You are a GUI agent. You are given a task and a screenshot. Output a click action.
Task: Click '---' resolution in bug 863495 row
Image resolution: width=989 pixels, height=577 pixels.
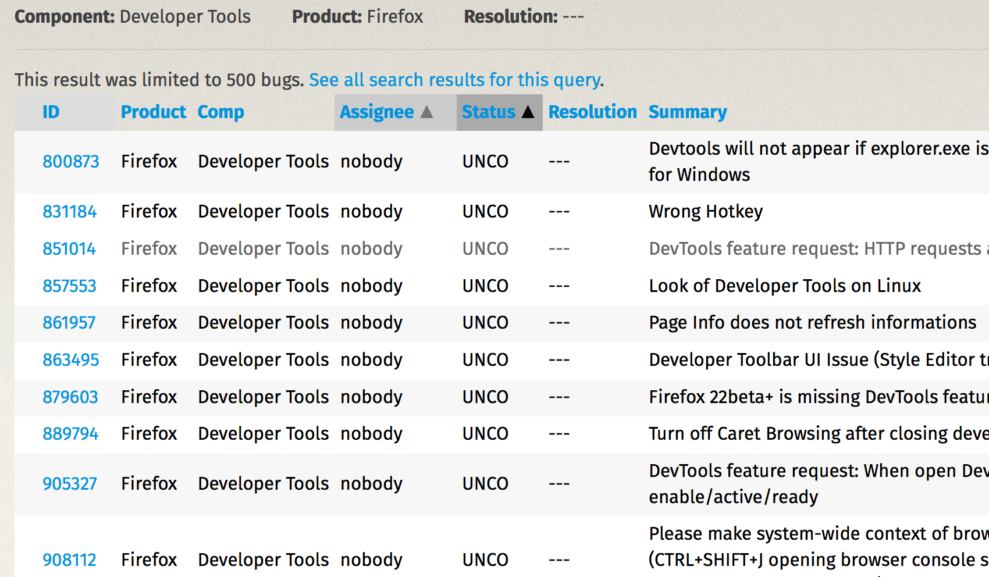coord(559,360)
